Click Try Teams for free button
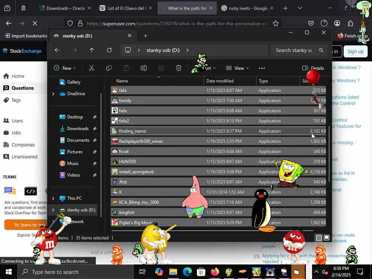This screenshot has width=372, height=279. pyautogui.click(x=26, y=225)
